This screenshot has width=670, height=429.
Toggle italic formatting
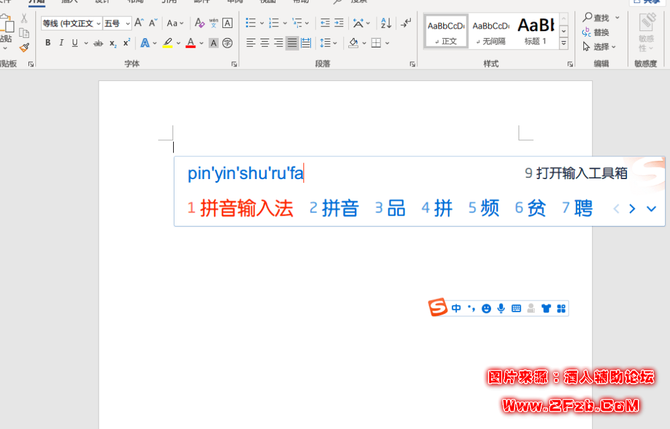coord(61,43)
